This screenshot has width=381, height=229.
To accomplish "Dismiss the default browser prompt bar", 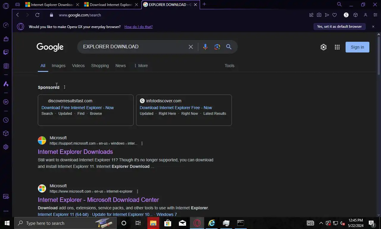I will 373,27.
